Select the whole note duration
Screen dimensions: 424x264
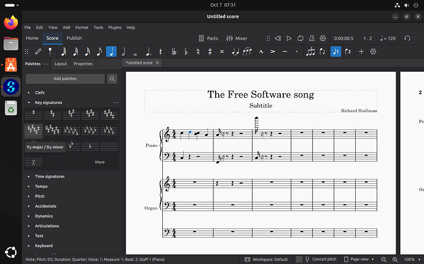tap(136, 52)
